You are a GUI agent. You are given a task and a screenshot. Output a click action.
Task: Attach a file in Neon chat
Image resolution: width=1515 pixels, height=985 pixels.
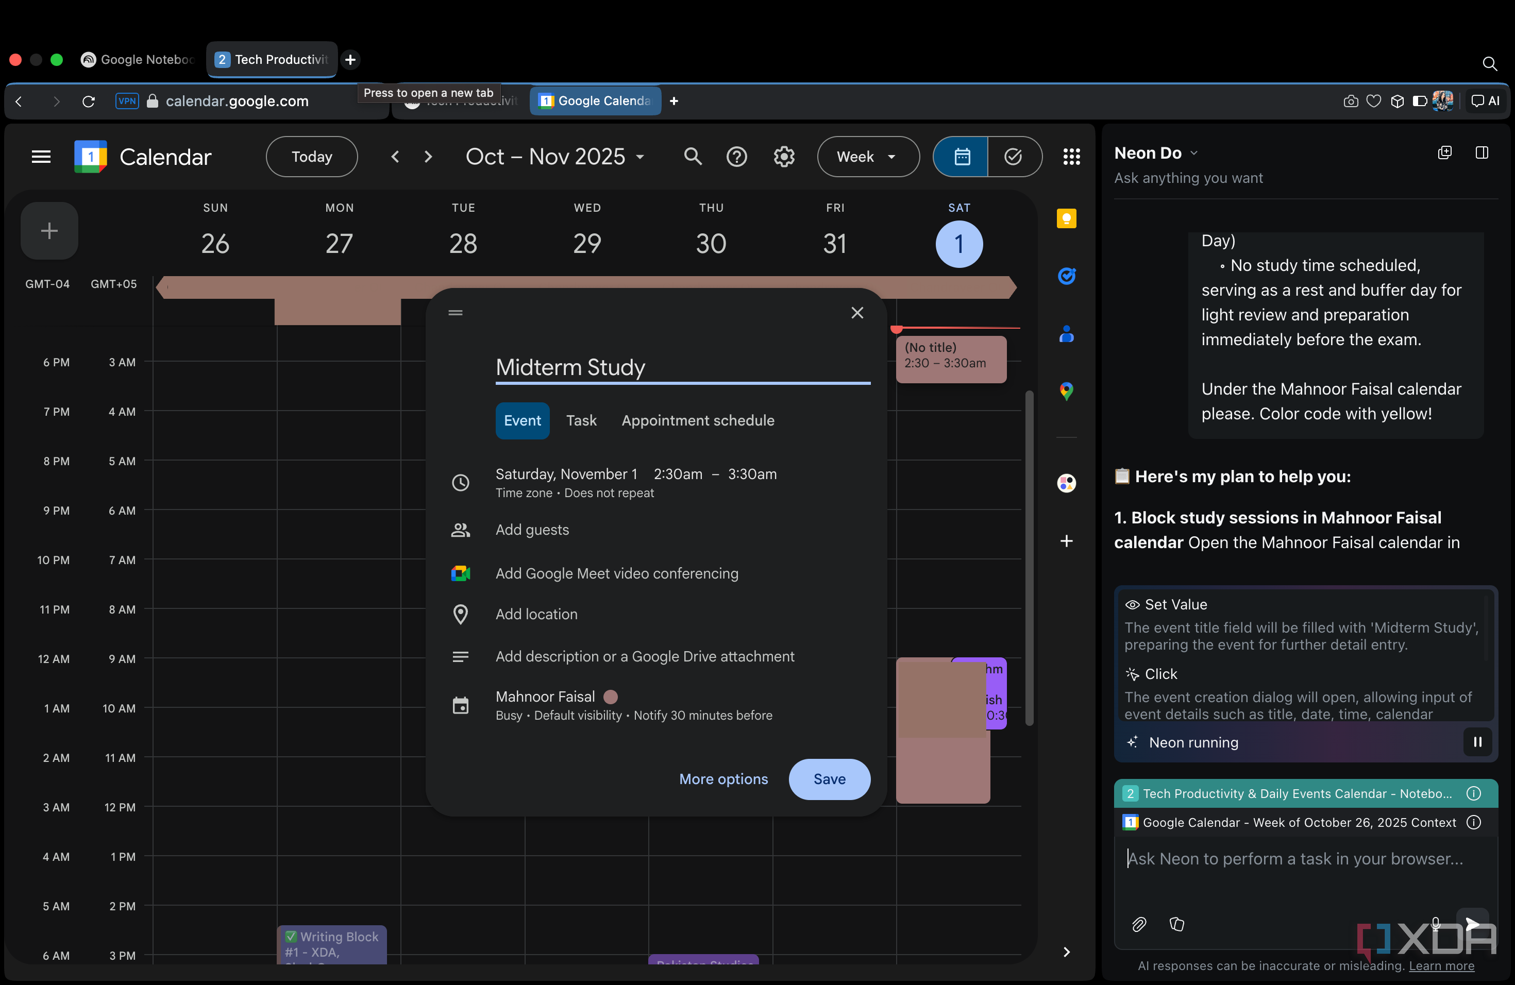(x=1138, y=924)
